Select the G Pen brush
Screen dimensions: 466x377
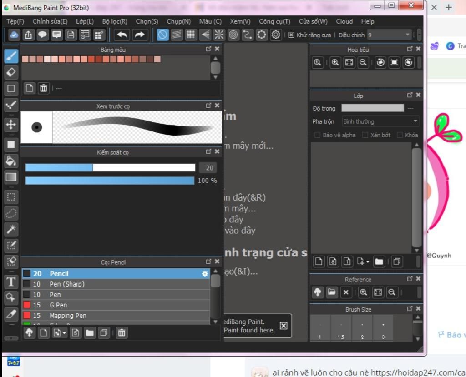point(58,305)
